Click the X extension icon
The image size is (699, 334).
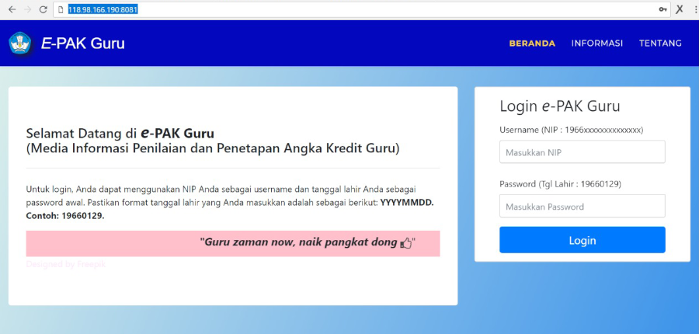[x=680, y=9]
